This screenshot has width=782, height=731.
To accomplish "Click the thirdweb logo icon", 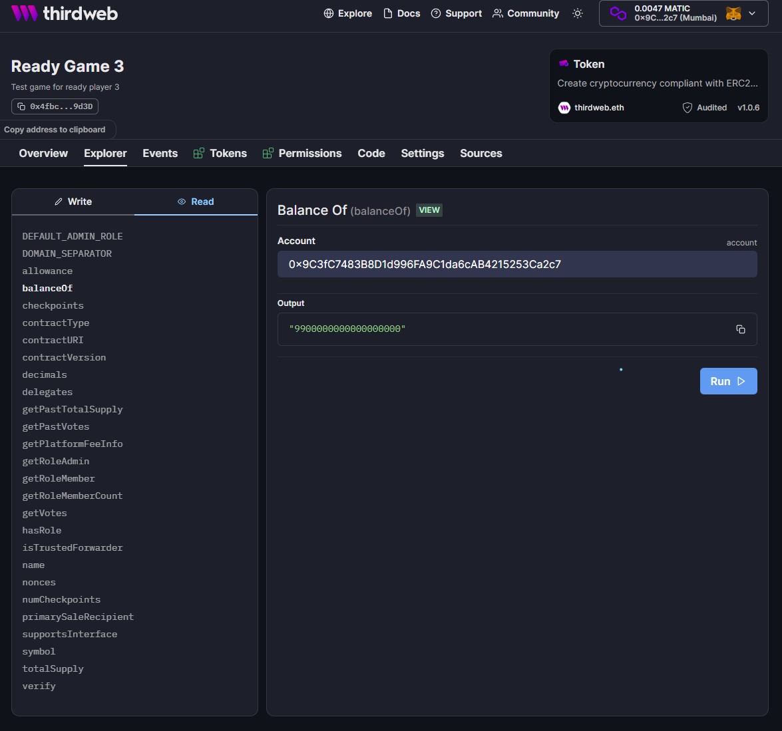I will click(x=24, y=13).
